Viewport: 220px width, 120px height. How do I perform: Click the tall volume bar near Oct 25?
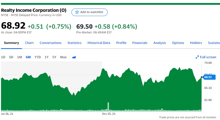(108, 107)
